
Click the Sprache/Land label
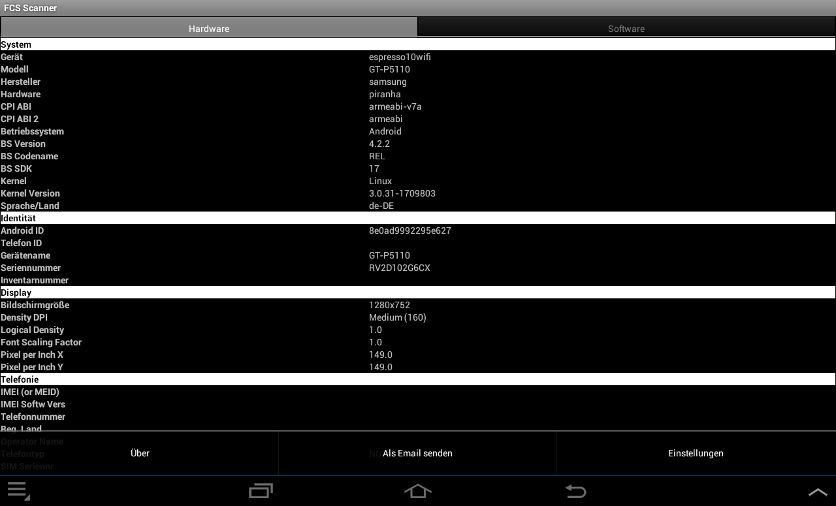point(30,206)
